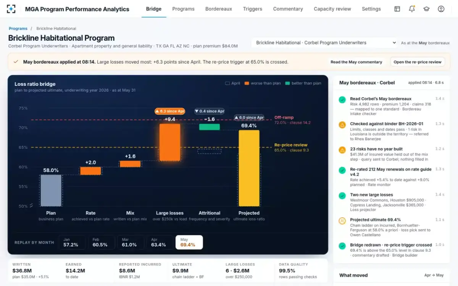Click the checkmark icon in May bordereaux banner

click(x=16, y=62)
